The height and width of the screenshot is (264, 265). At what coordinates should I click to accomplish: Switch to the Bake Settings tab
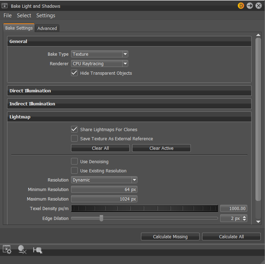coord(19,28)
